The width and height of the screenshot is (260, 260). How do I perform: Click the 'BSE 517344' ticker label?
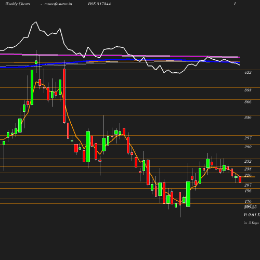point(99,4)
